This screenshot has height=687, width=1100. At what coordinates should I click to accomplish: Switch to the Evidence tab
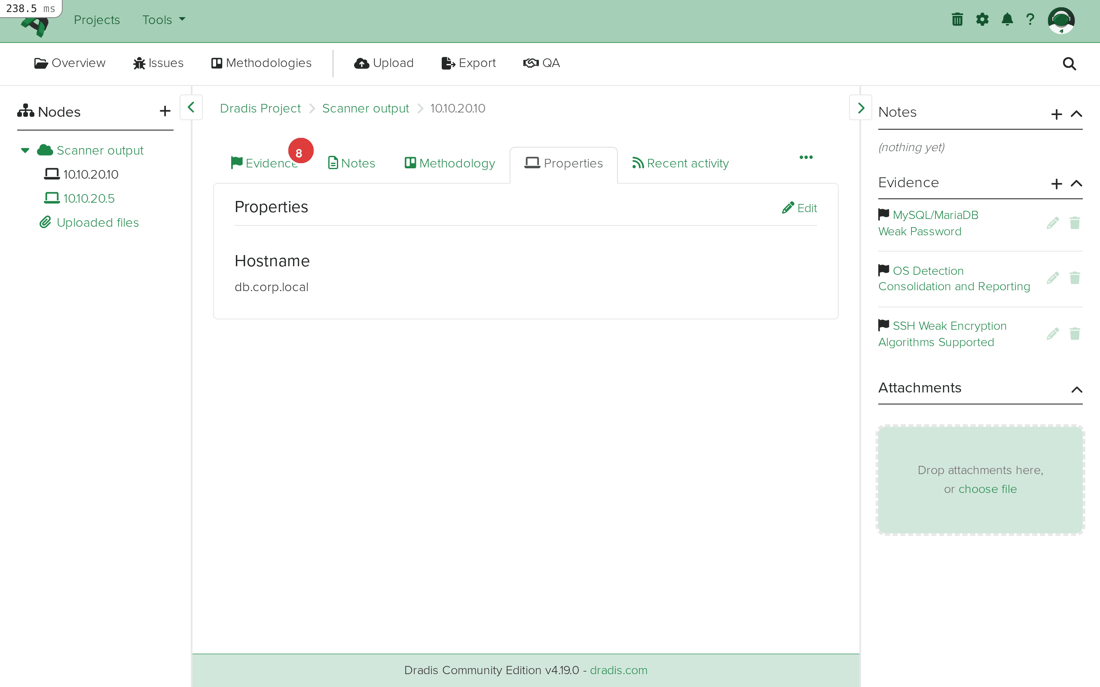[266, 163]
